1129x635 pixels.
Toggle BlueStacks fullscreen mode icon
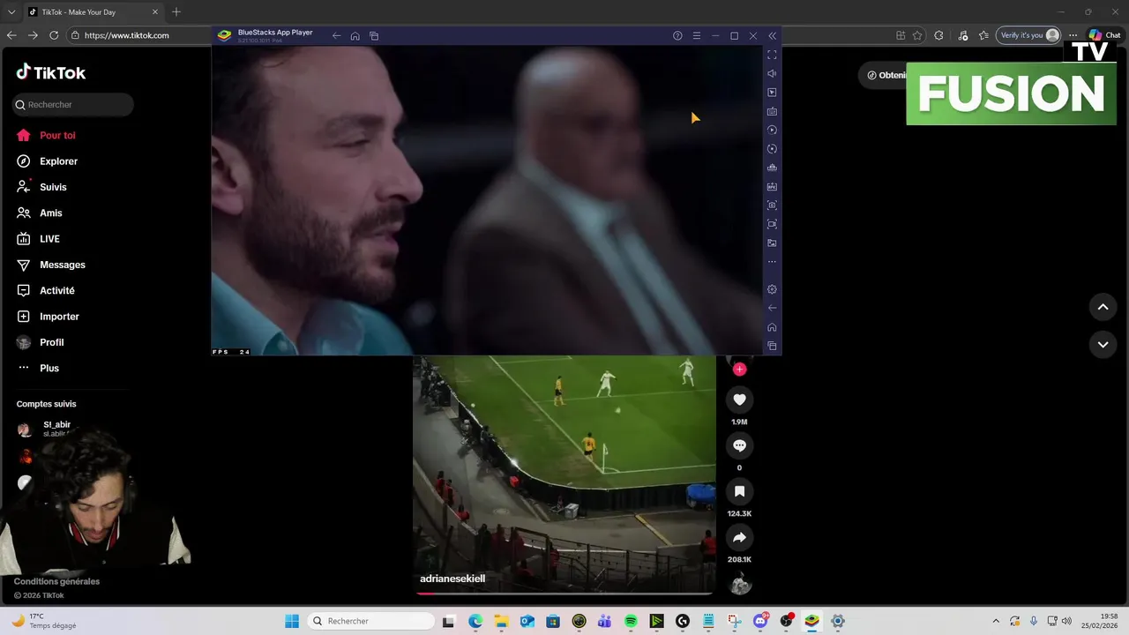tap(772, 55)
